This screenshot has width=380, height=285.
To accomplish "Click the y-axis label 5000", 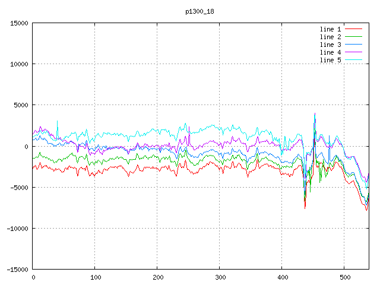I will tap(21, 105).
